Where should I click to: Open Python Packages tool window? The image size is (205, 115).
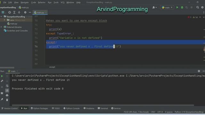[39, 108]
